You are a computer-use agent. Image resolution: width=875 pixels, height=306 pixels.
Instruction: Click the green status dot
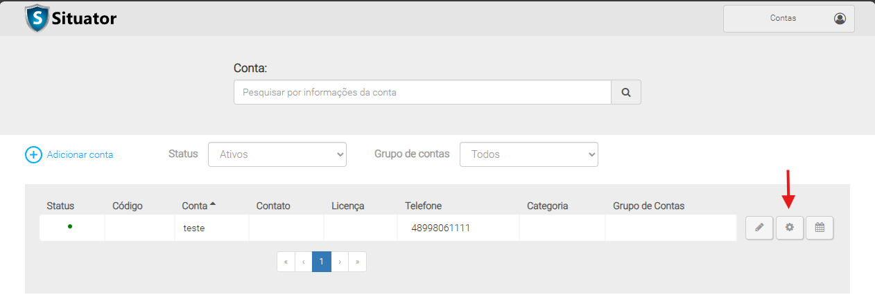(70, 226)
